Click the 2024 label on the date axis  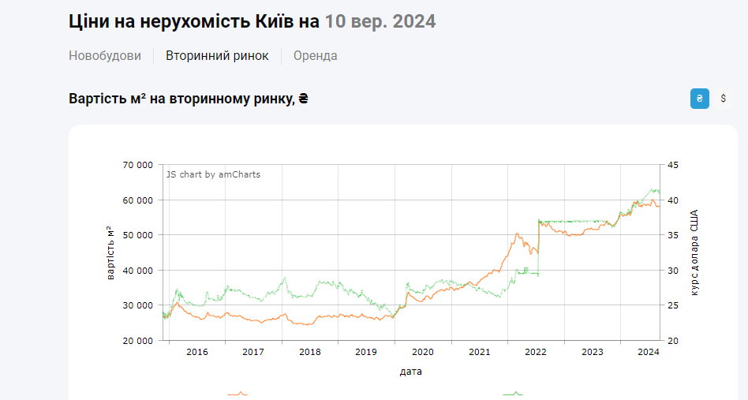point(648,352)
